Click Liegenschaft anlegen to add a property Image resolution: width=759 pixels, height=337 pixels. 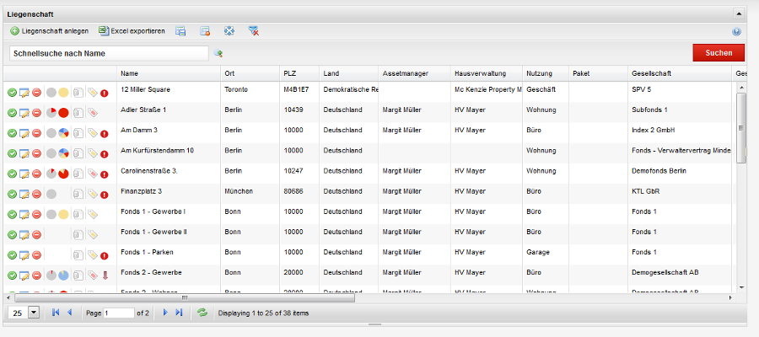[50, 31]
